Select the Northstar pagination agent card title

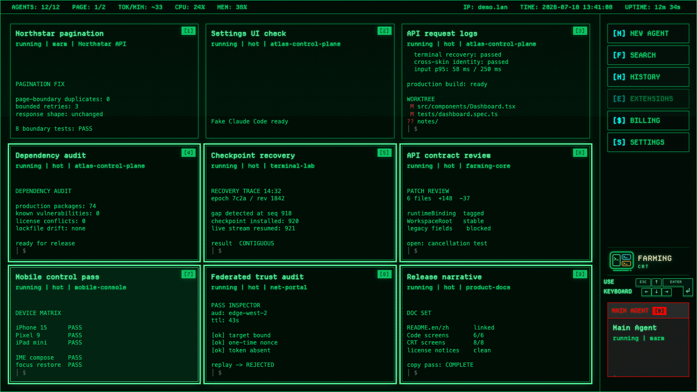click(60, 33)
